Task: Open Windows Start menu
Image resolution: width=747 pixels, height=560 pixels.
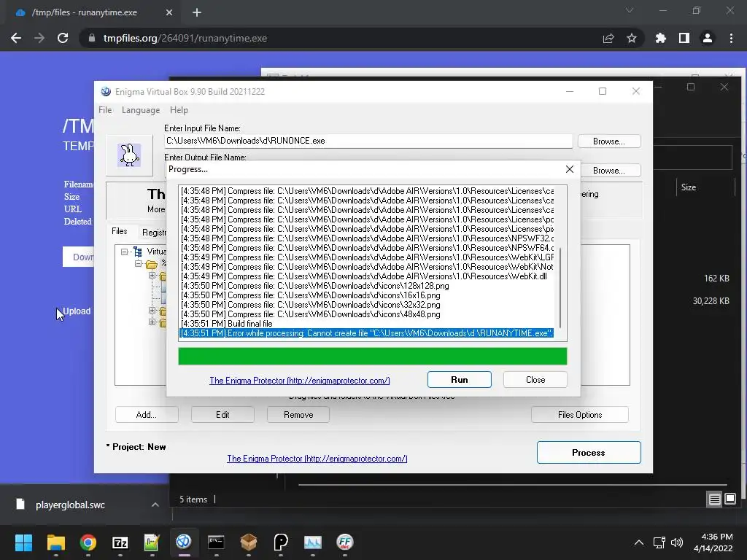Action: tap(23, 542)
